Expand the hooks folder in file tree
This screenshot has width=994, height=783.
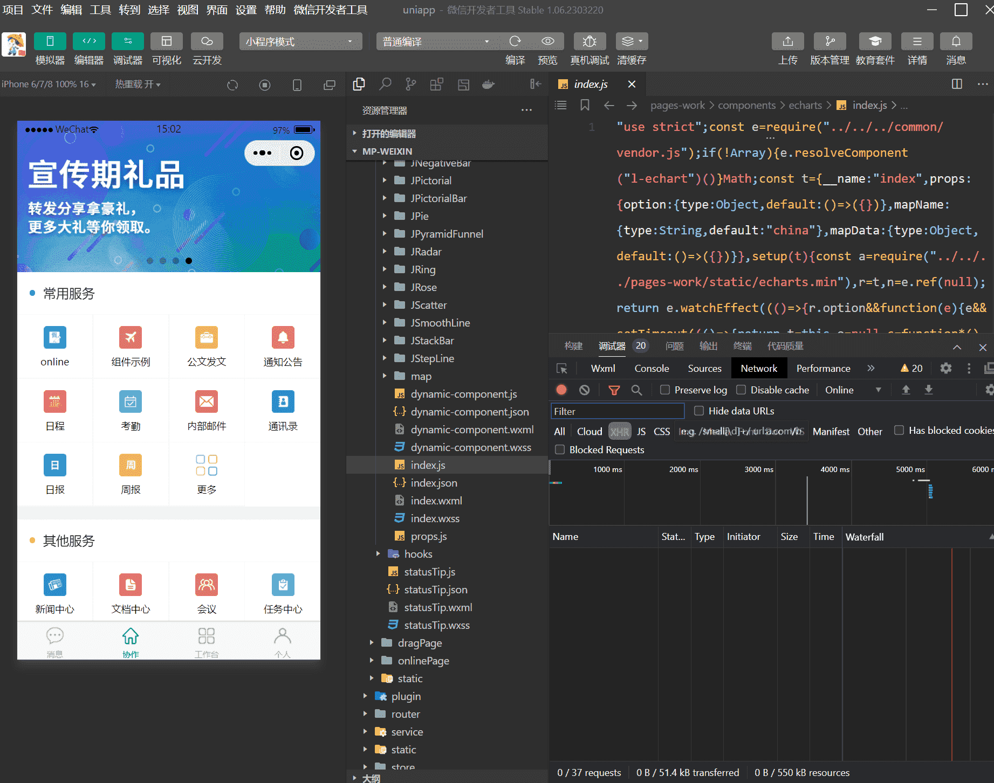tap(418, 554)
